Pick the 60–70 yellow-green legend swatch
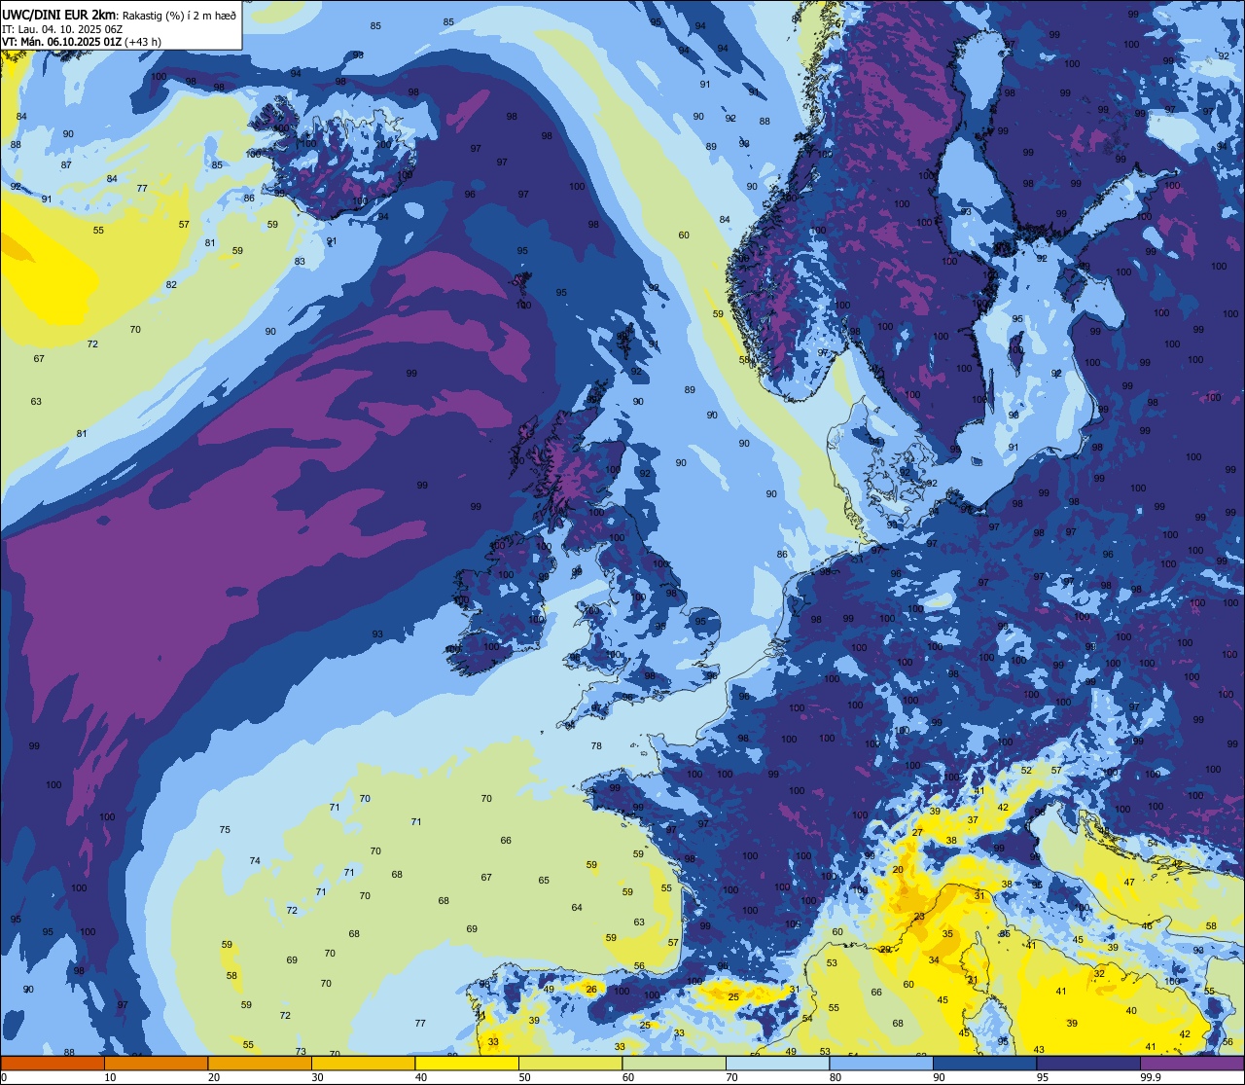Screen dimensions: 1245x1085 coord(674,1063)
